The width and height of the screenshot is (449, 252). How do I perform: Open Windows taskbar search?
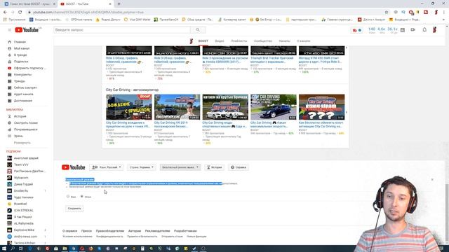click(13, 248)
